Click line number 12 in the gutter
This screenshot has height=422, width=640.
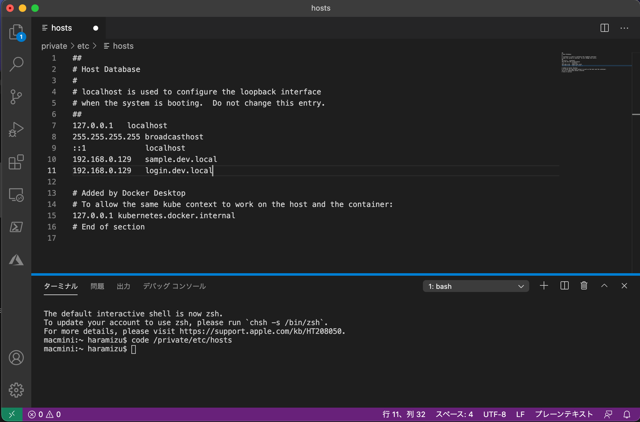52,182
